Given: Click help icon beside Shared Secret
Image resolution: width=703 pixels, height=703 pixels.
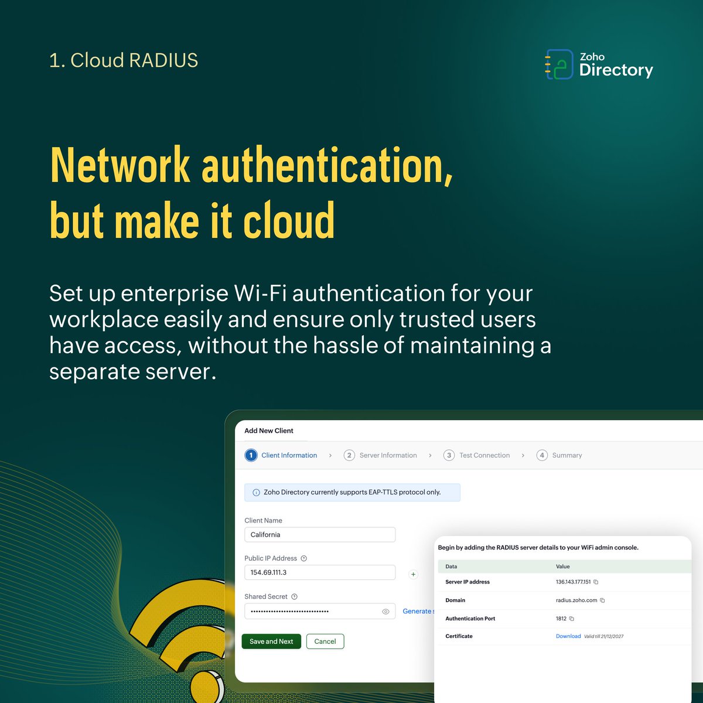Looking at the screenshot, I should (x=294, y=596).
